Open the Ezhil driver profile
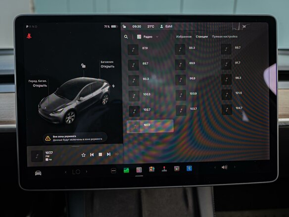 click(166, 26)
